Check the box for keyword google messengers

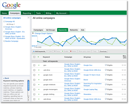[x=34, y=89]
